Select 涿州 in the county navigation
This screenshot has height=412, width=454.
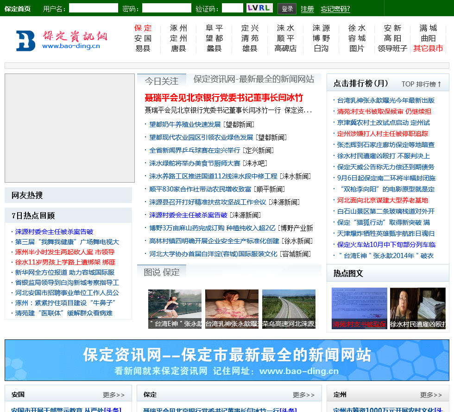(178, 28)
